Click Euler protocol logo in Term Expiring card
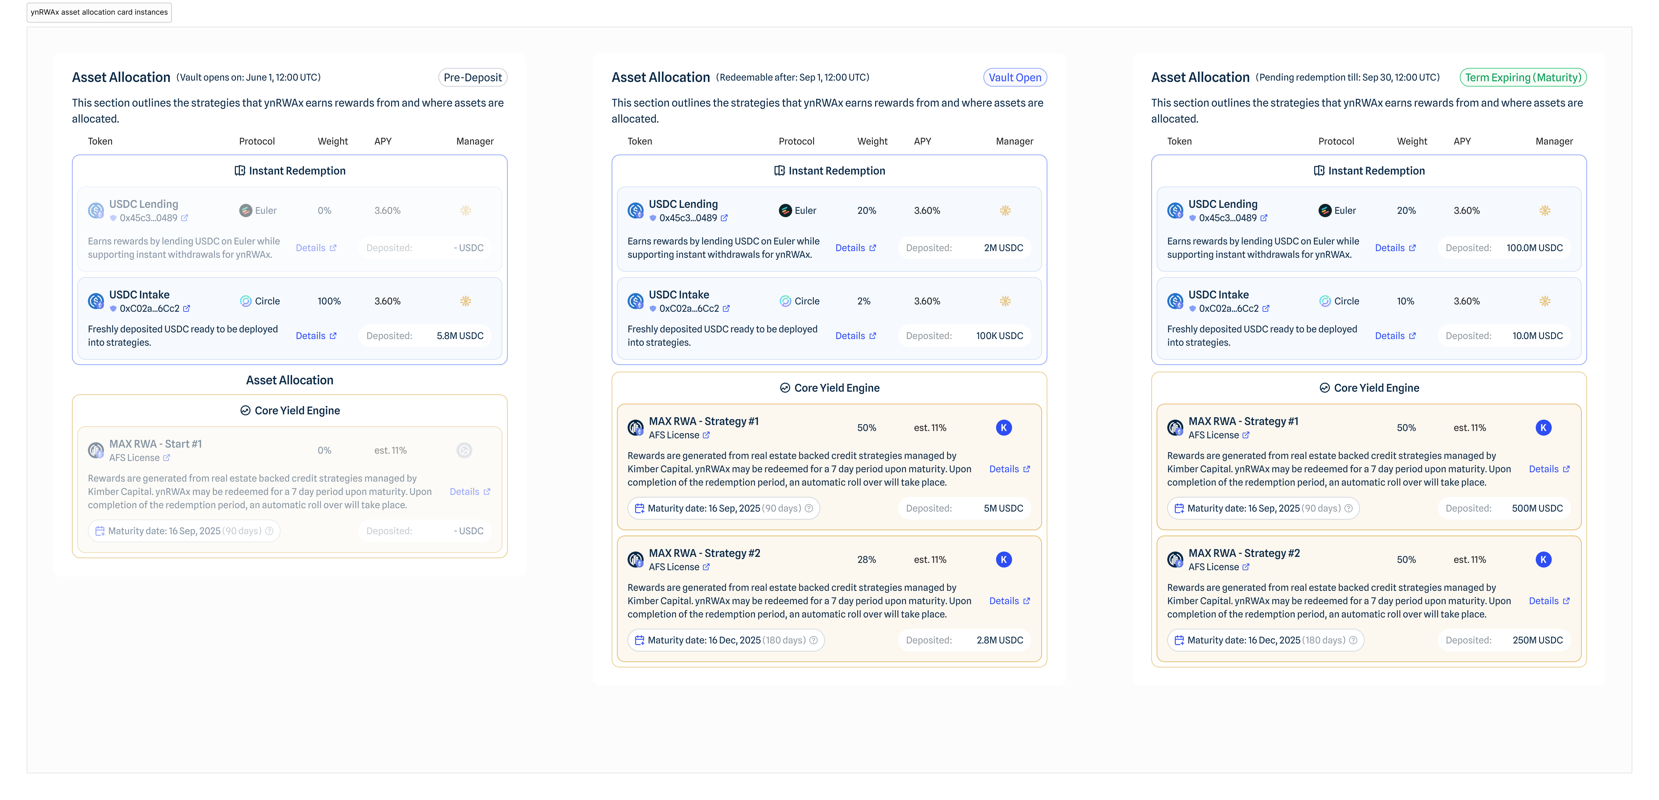This screenshot has width=1659, height=800. (1325, 210)
